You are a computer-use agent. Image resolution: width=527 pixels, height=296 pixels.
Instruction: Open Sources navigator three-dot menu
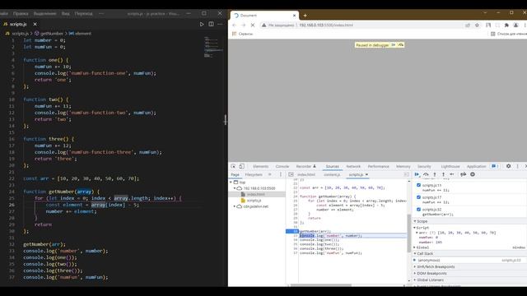tap(281, 174)
